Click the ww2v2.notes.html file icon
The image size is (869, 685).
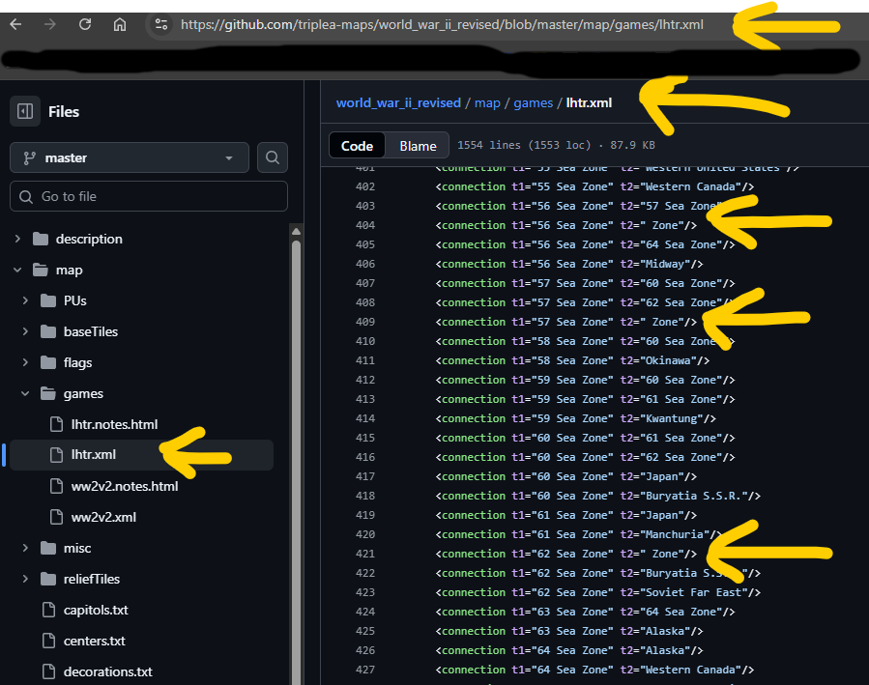(56, 486)
